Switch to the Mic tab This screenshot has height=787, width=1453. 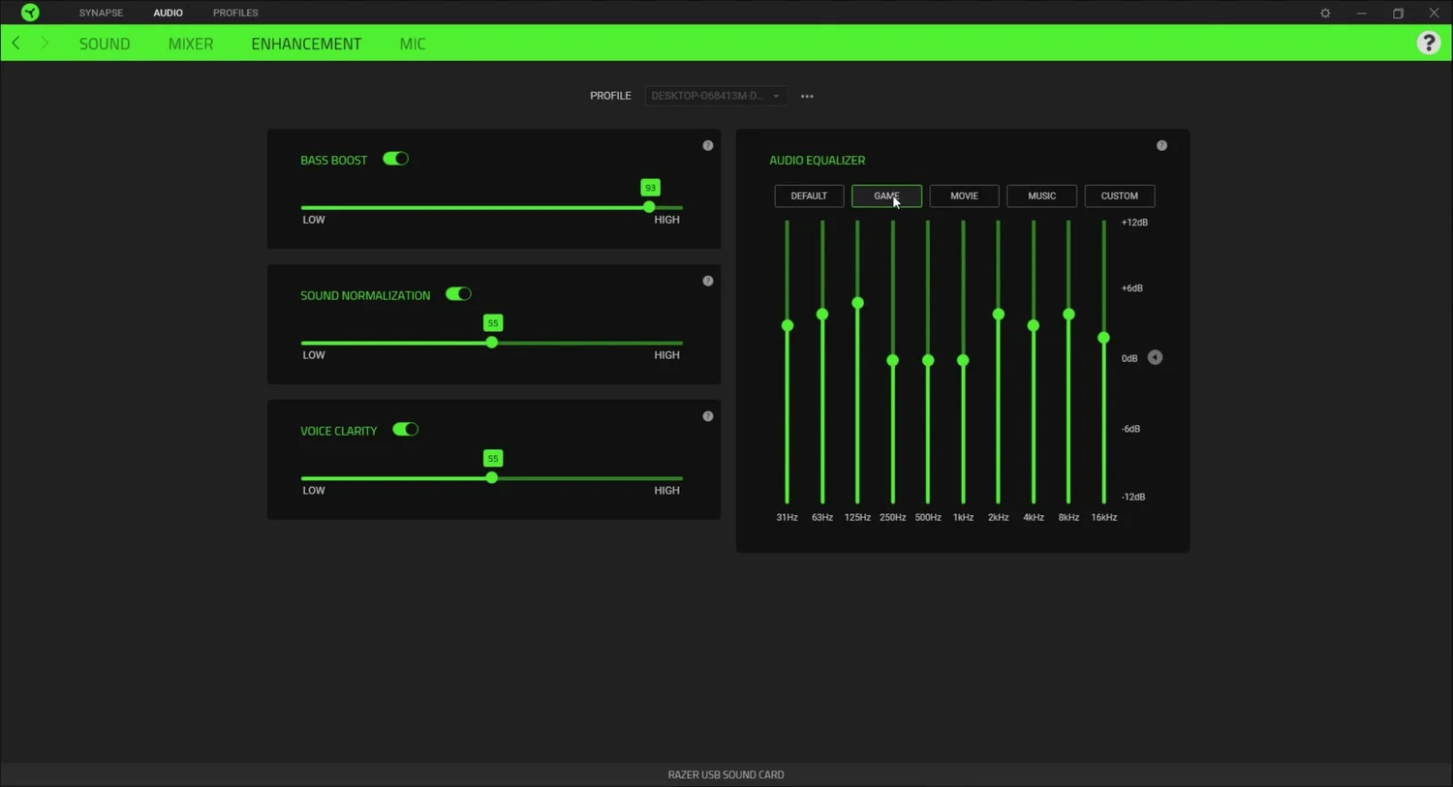413,44
